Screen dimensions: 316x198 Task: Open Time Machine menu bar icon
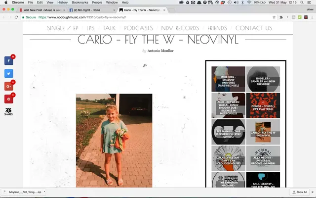click(x=230, y=2)
